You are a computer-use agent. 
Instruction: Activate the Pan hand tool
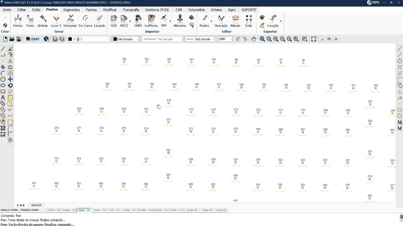pos(254,39)
